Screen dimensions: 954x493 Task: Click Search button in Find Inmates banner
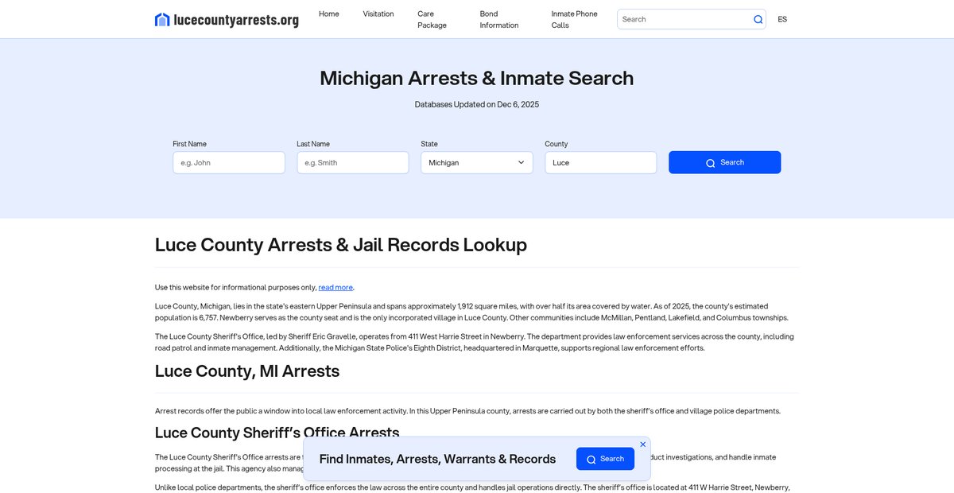click(x=605, y=459)
